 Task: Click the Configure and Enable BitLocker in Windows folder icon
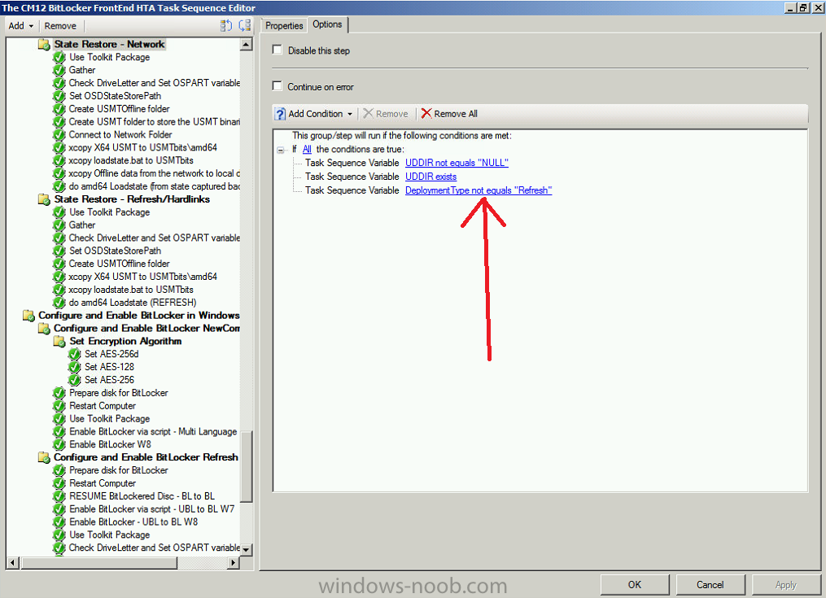click(29, 316)
